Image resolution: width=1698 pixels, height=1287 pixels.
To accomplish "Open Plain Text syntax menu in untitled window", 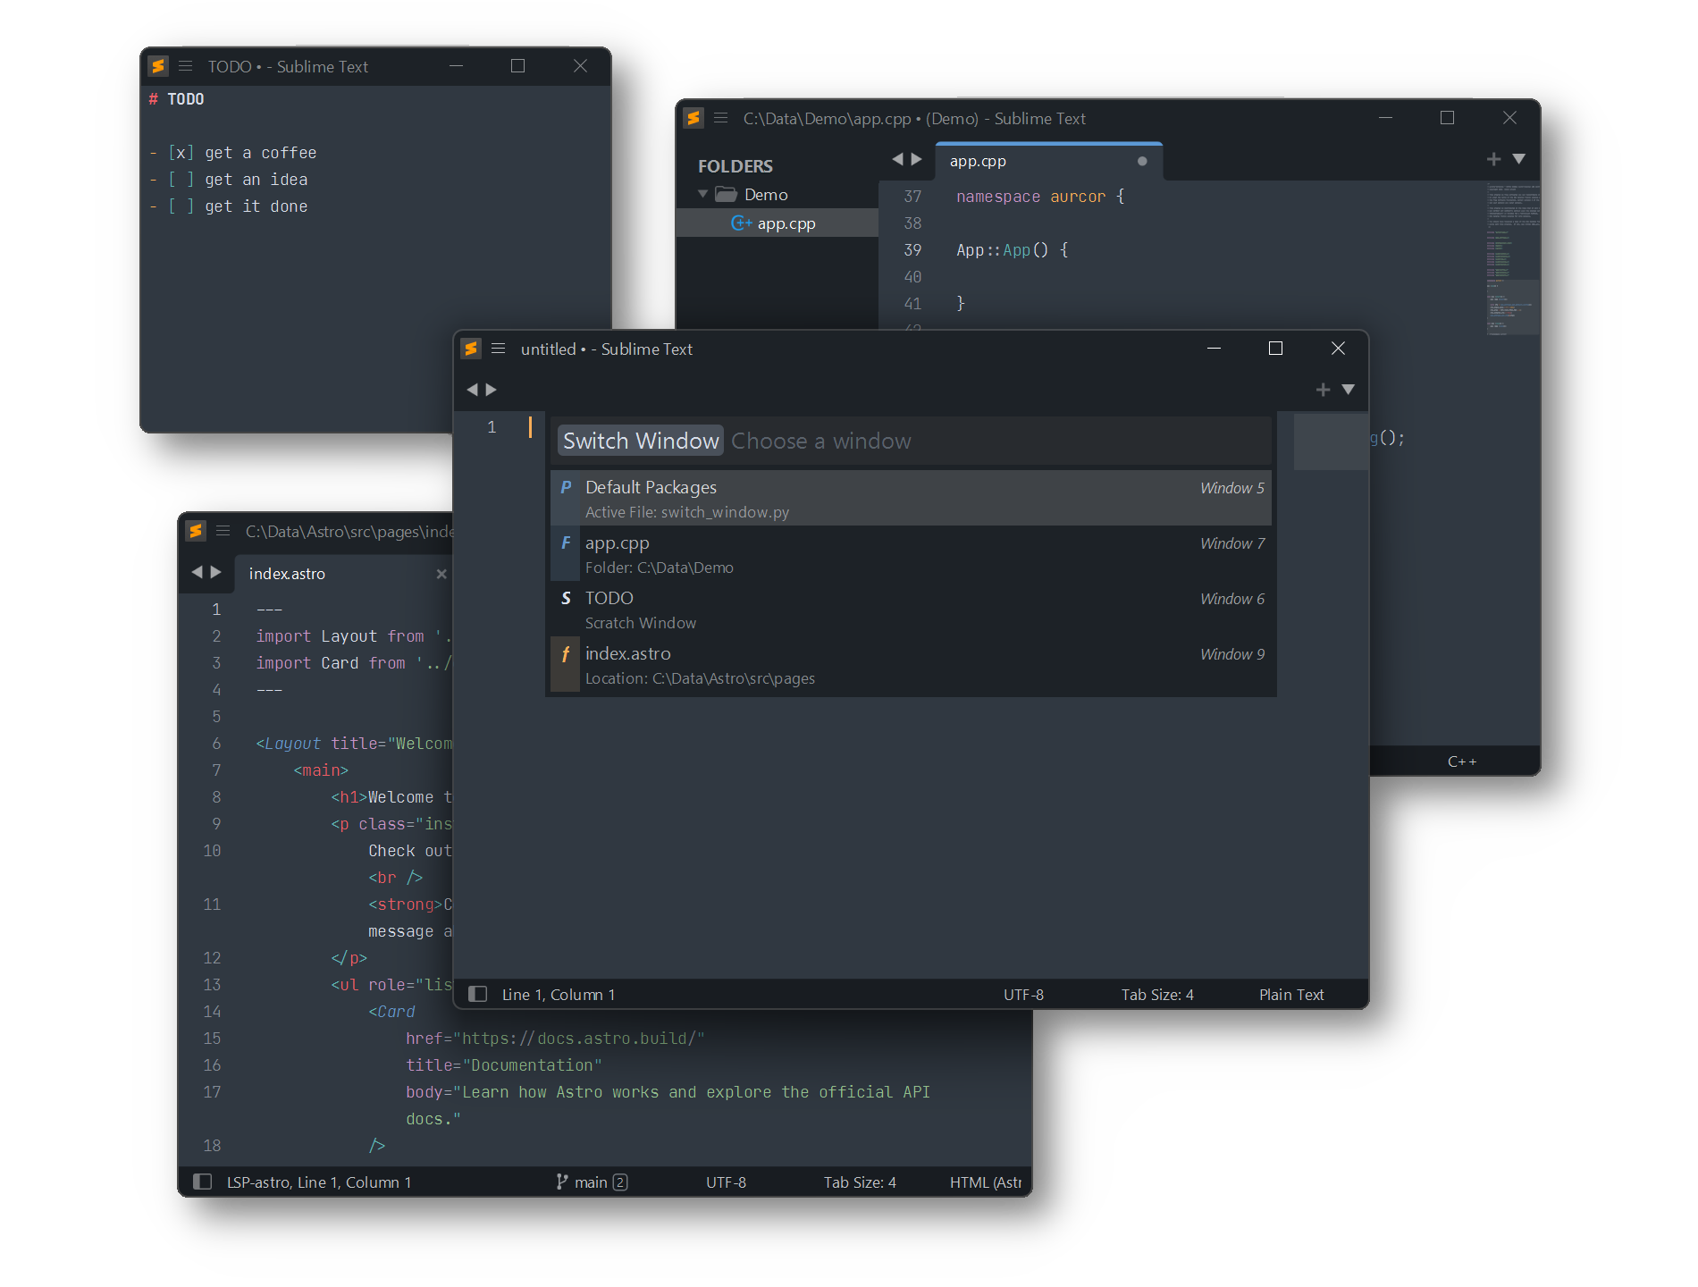I will pyautogui.click(x=1291, y=994).
